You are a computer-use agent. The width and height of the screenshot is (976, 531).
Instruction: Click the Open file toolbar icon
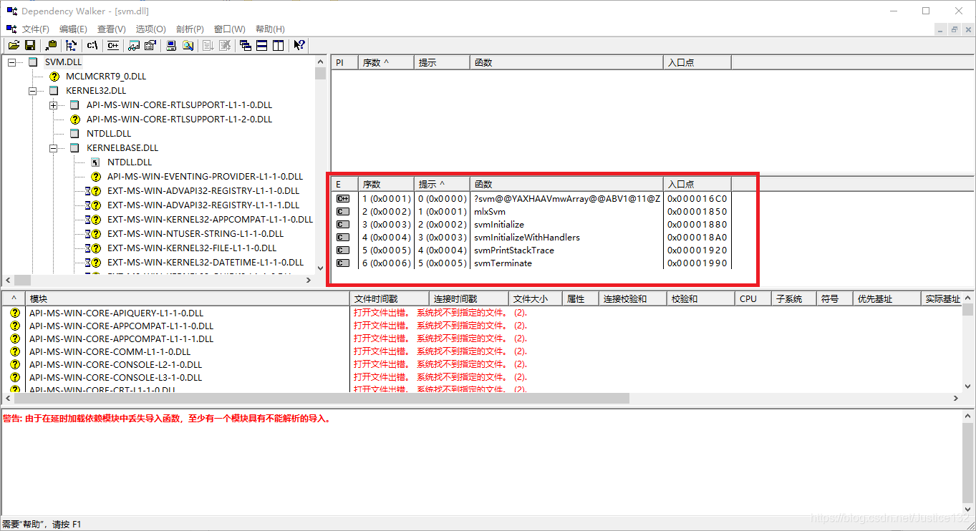[14, 45]
